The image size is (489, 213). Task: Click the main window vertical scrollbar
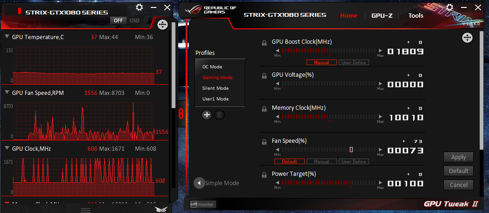click(482, 90)
